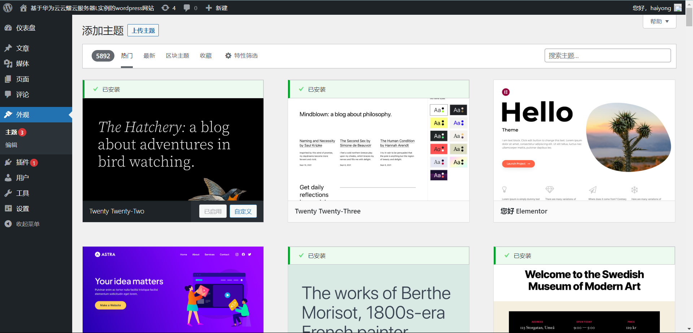The width and height of the screenshot is (693, 333).
Task: Click the 外观 paintbrush icon
Action: click(8, 114)
